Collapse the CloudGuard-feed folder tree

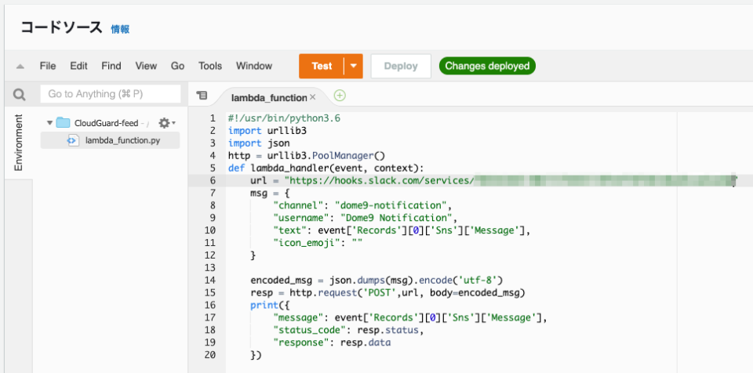click(x=49, y=123)
